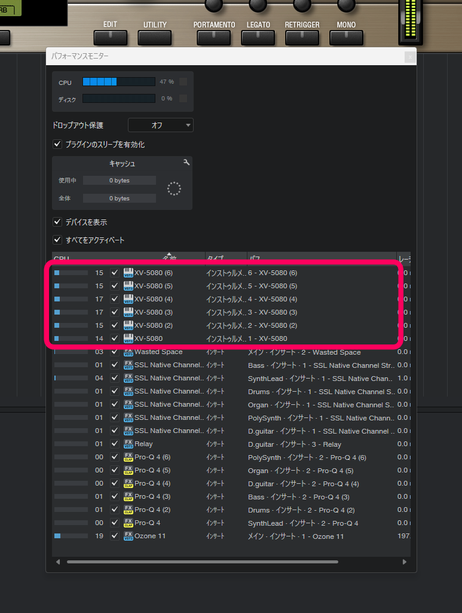The width and height of the screenshot is (462, 613).
Task: Click the Pro-Q 4 (2) CLAP plugin icon
Action: tap(128, 510)
